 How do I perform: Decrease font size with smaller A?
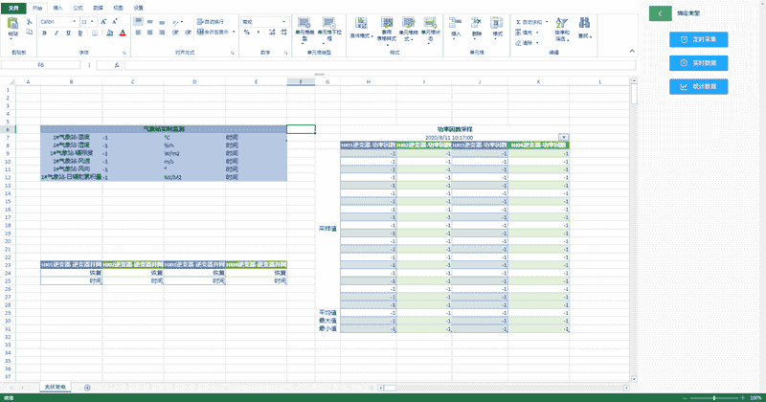point(115,21)
